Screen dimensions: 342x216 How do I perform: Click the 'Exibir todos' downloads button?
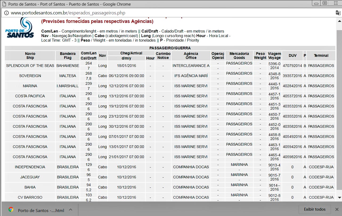tap(315, 209)
